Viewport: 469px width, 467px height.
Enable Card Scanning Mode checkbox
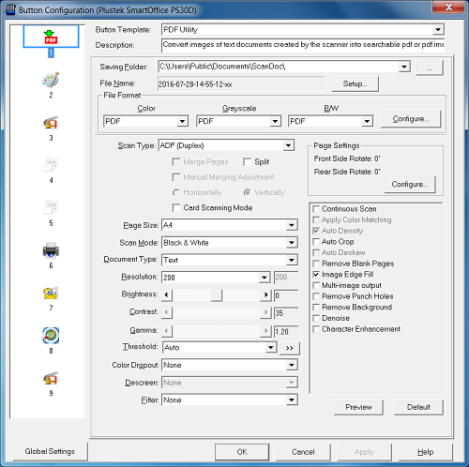(x=176, y=208)
